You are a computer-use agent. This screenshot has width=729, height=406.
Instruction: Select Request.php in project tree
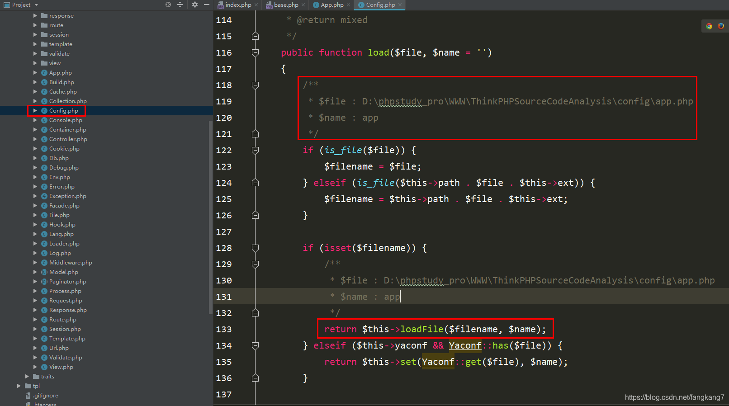(x=66, y=301)
